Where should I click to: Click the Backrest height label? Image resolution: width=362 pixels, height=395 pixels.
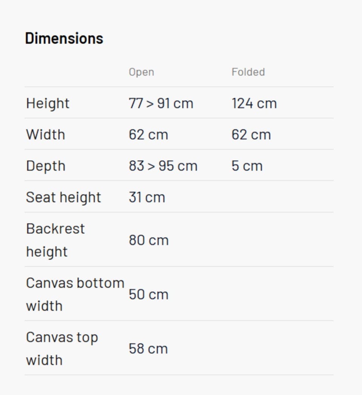click(x=55, y=240)
